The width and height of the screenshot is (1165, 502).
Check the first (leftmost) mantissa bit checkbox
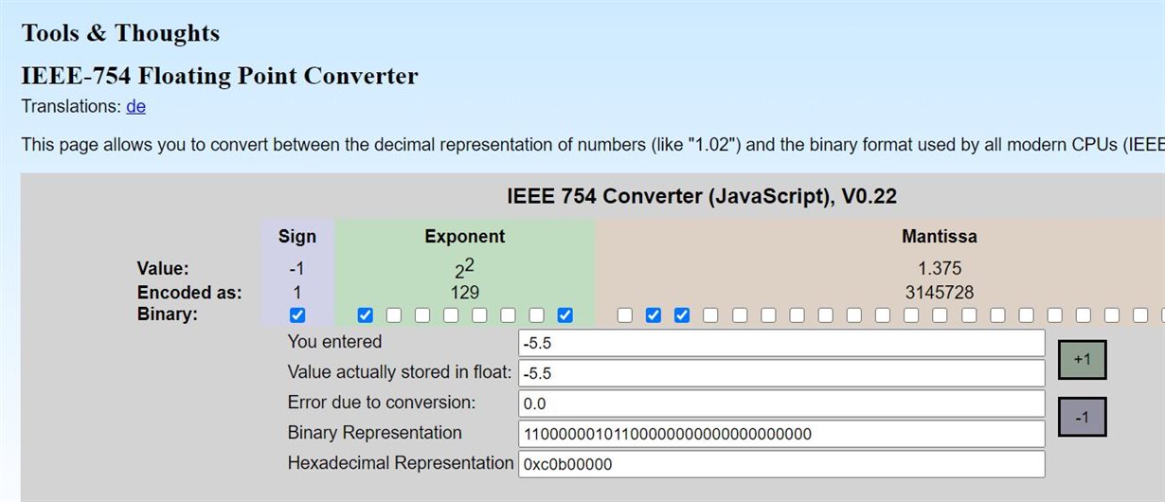[624, 315]
